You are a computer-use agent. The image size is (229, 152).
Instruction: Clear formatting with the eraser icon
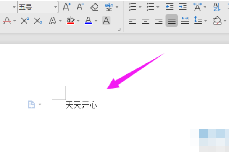95,7
